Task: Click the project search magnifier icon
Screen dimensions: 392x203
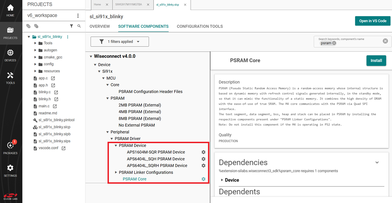Action: 79,26
